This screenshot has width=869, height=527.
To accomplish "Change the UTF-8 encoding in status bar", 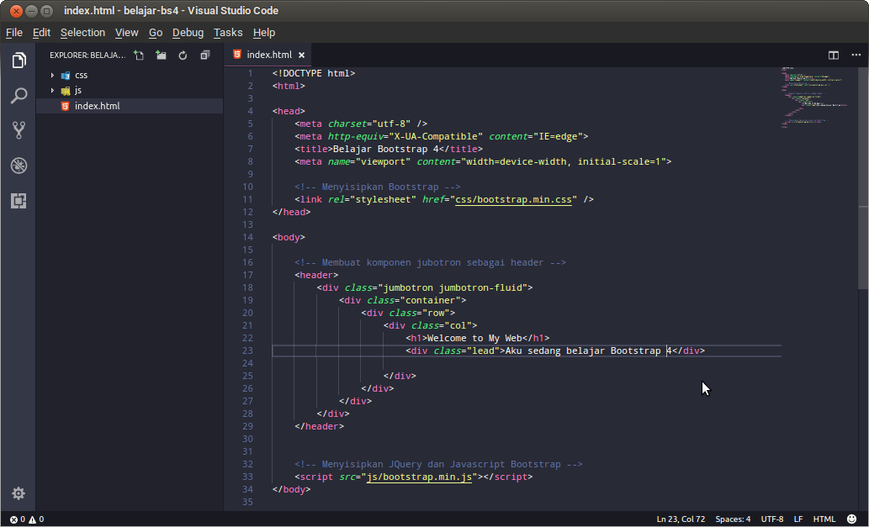I will point(775,518).
